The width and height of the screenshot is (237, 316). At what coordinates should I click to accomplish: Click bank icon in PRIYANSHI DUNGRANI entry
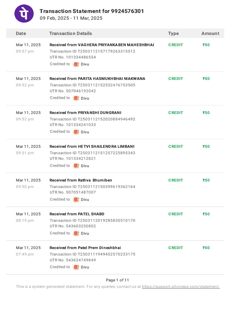76,132
